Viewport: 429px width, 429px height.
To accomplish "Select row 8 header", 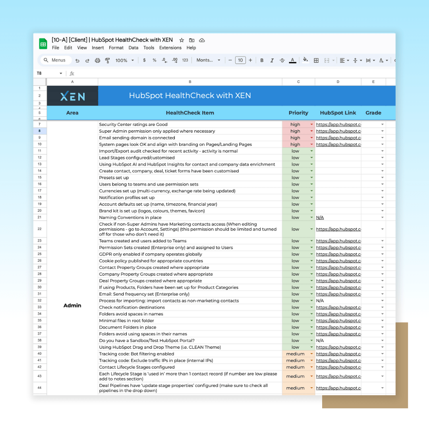I will click(x=40, y=131).
